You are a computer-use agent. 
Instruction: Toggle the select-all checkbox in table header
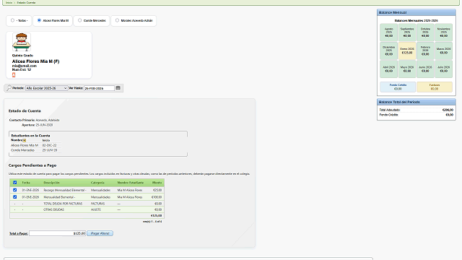[x=14, y=183]
